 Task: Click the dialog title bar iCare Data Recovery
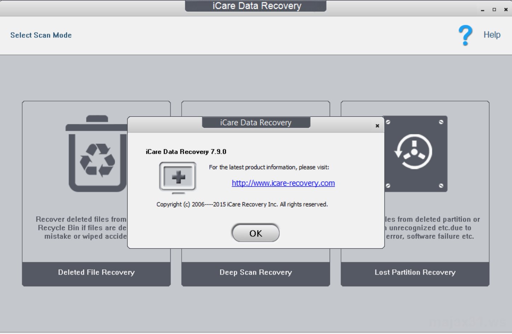(256, 123)
